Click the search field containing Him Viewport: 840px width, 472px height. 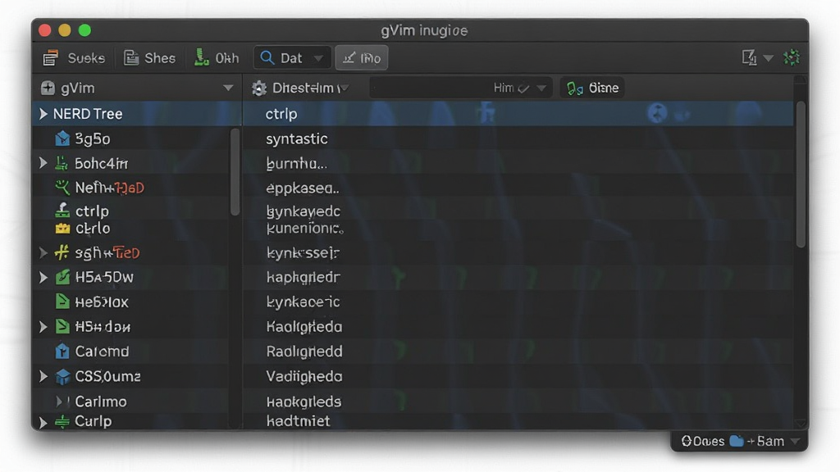point(459,88)
